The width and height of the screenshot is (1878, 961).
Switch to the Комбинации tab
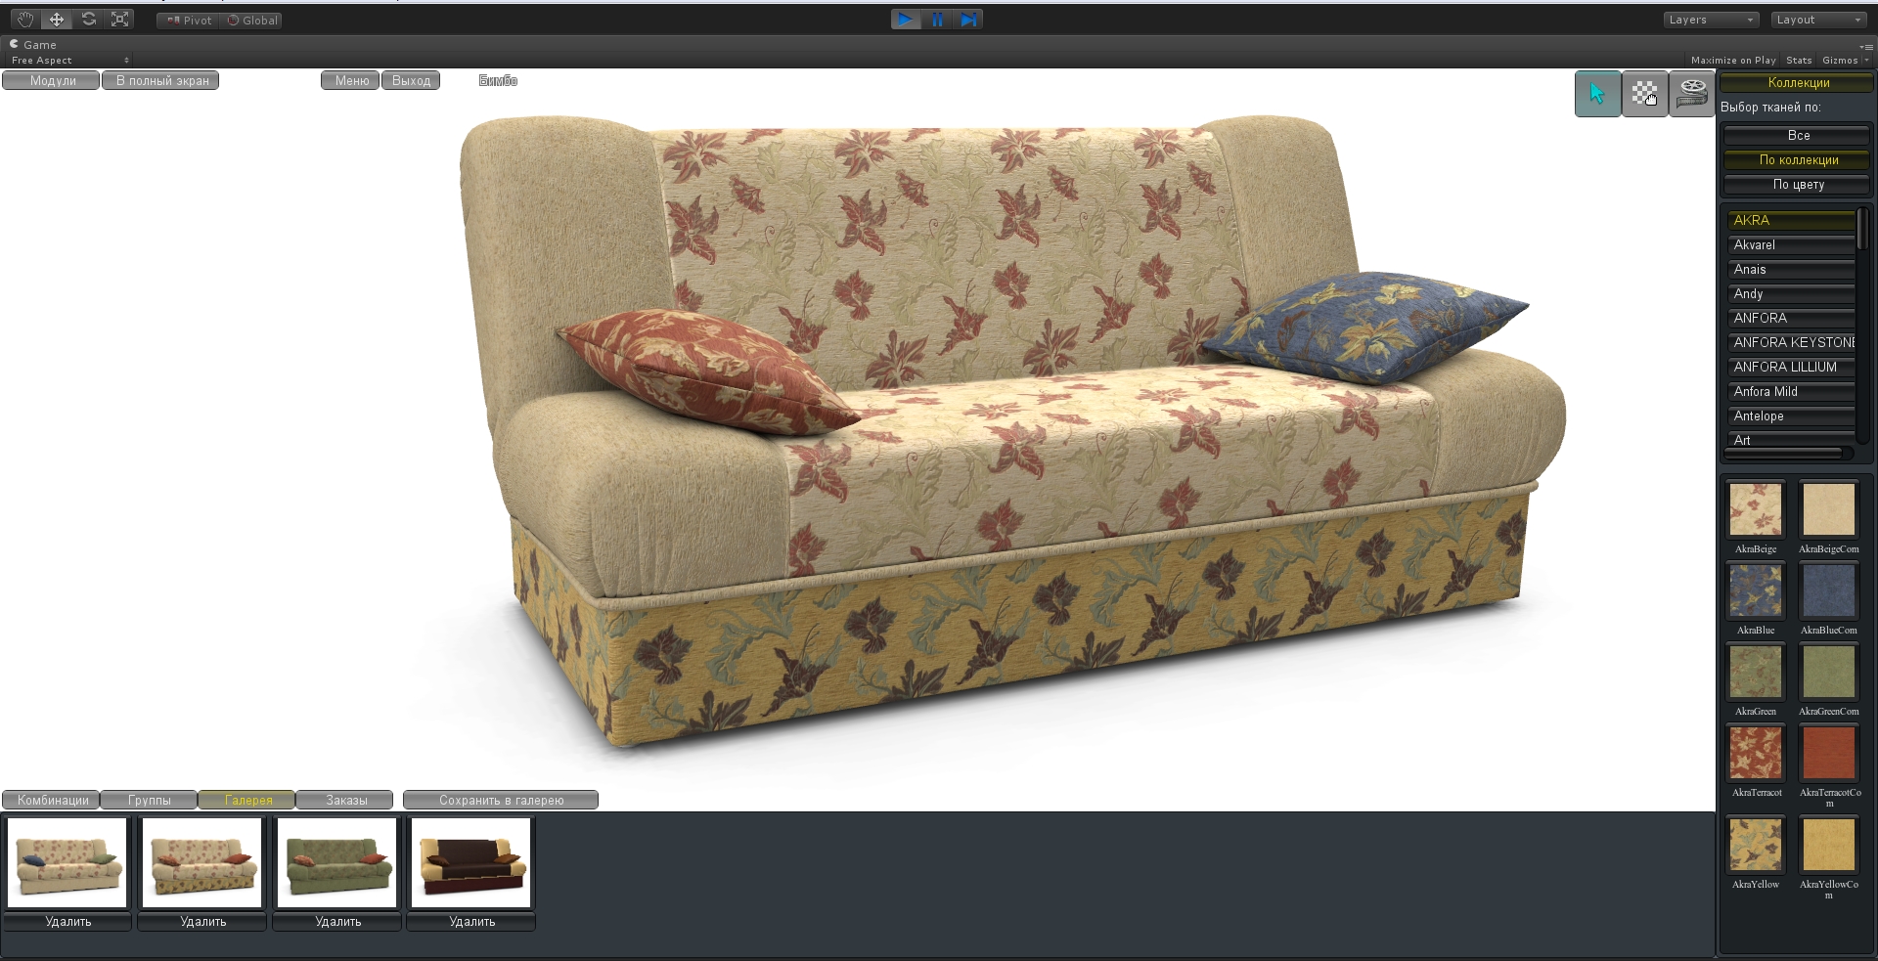(x=52, y=801)
